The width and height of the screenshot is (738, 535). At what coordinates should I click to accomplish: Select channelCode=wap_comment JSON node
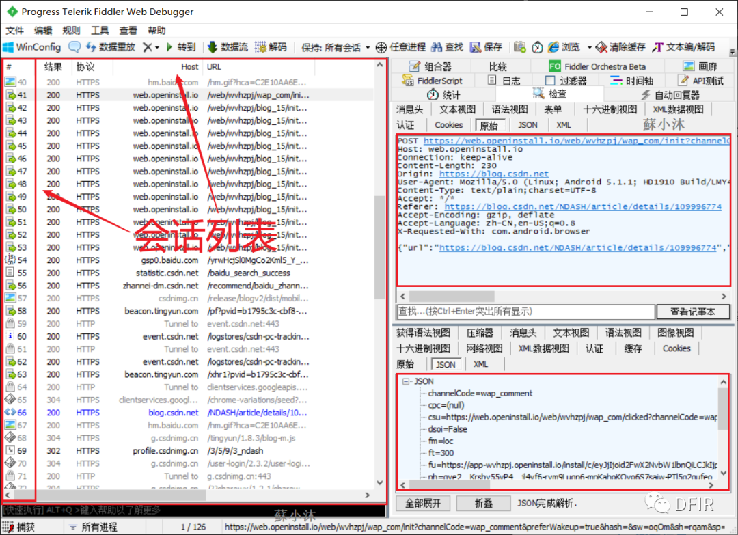click(x=480, y=394)
